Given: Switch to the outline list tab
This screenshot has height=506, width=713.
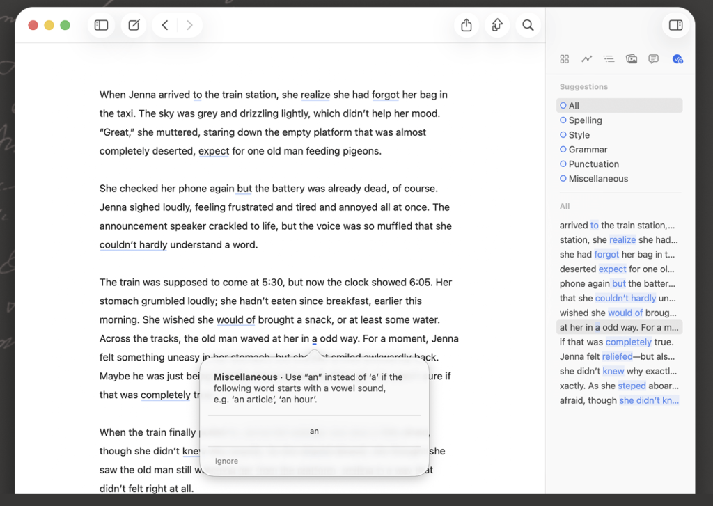Looking at the screenshot, I should tap(609, 59).
